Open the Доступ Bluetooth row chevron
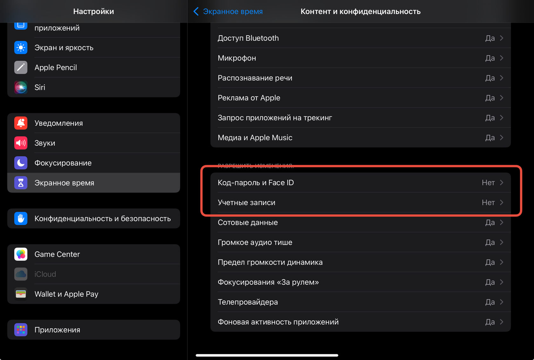The image size is (534, 360). click(x=502, y=38)
